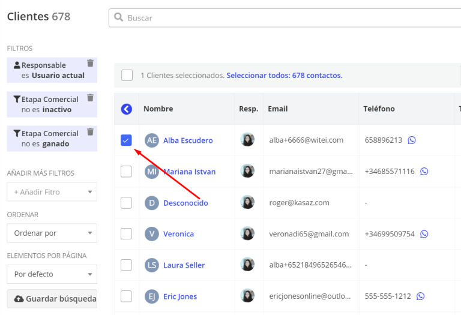Image resolution: width=461 pixels, height=315 pixels.
Task: Open Eric Jones contact link
Action: [x=180, y=296]
